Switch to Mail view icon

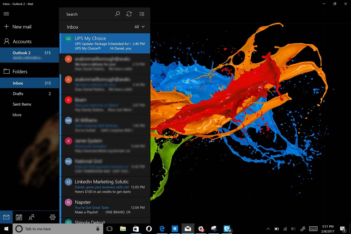click(x=6, y=217)
